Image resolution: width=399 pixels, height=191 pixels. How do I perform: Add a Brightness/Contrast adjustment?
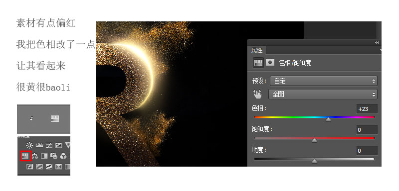(29, 145)
